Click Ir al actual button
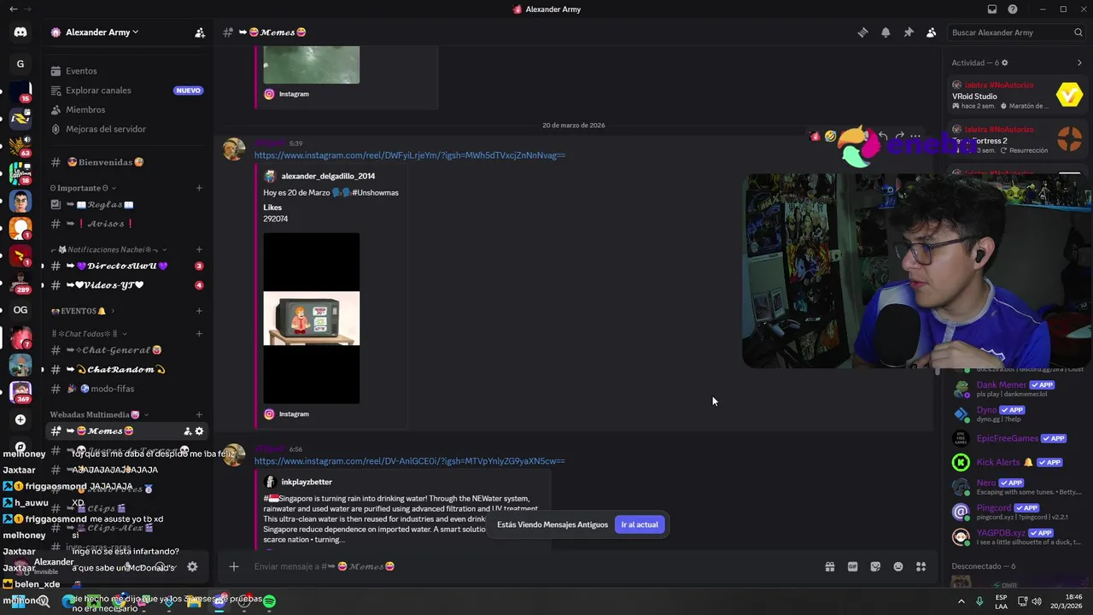1093x615 pixels. click(640, 524)
